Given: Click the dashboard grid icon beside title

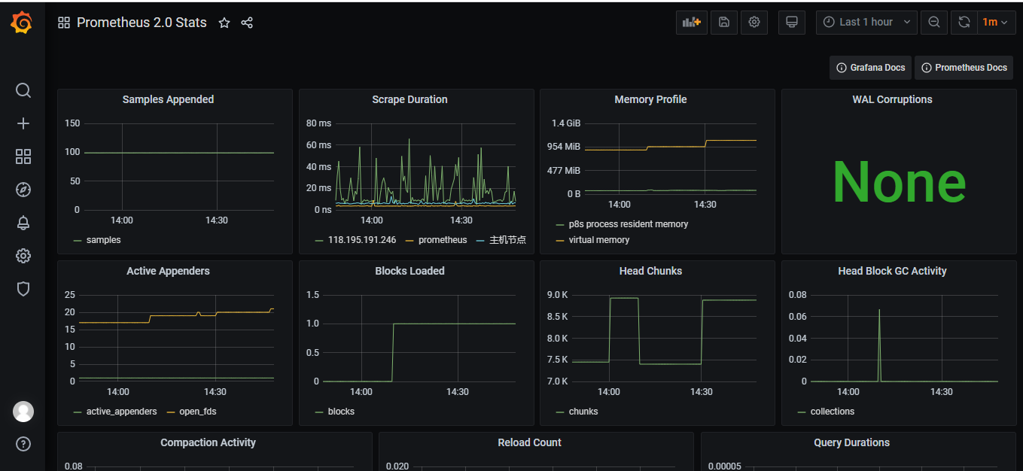Looking at the screenshot, I should point(64,23).
